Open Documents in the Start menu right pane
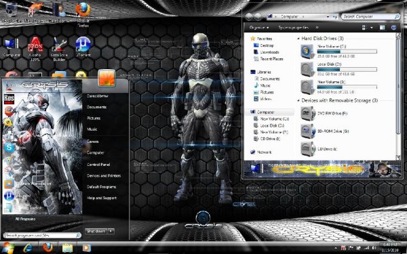This screenshot has width=407, height=254. [x=96, y=107]
